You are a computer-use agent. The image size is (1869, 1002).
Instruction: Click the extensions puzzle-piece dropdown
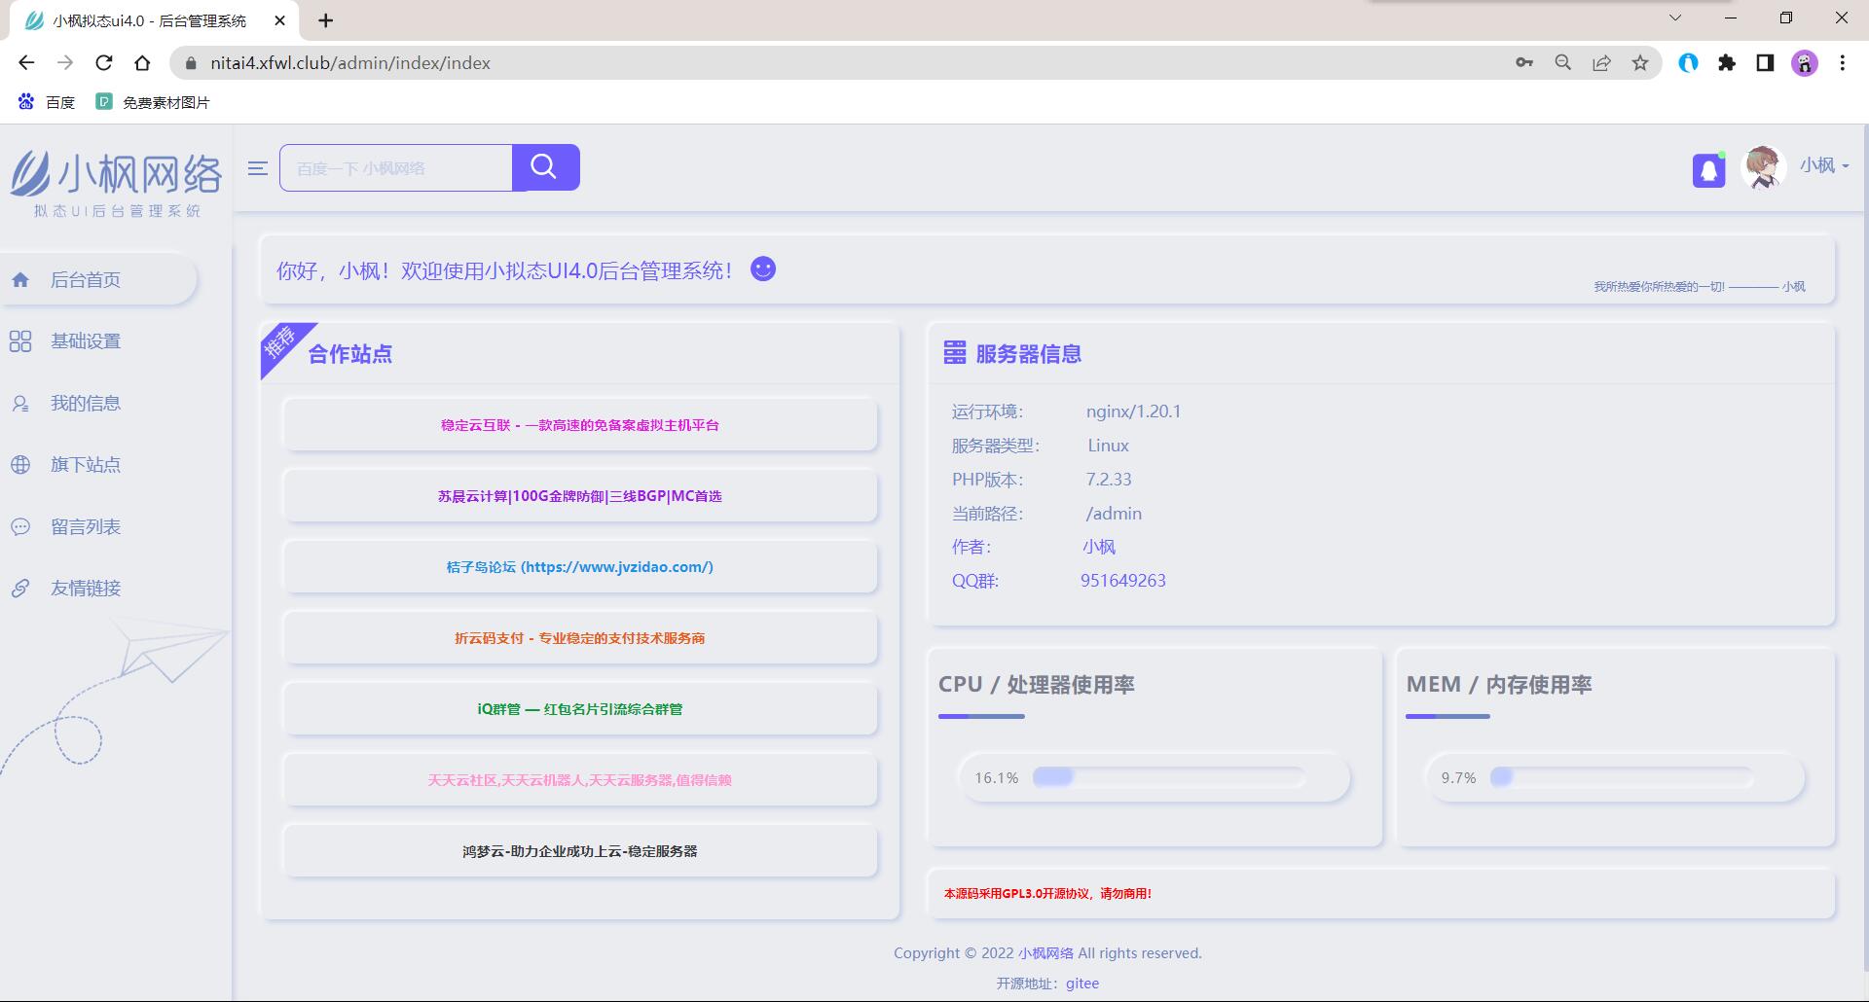[1728, 63]
